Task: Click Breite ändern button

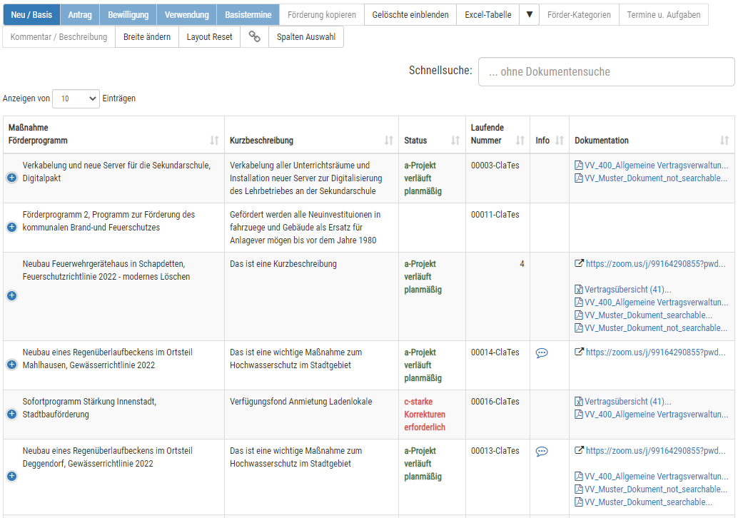Action: pyautogui.click(x=147, y=36)
